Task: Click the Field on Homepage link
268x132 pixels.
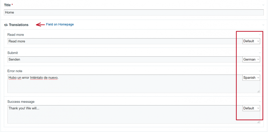Action: [60, 24]
